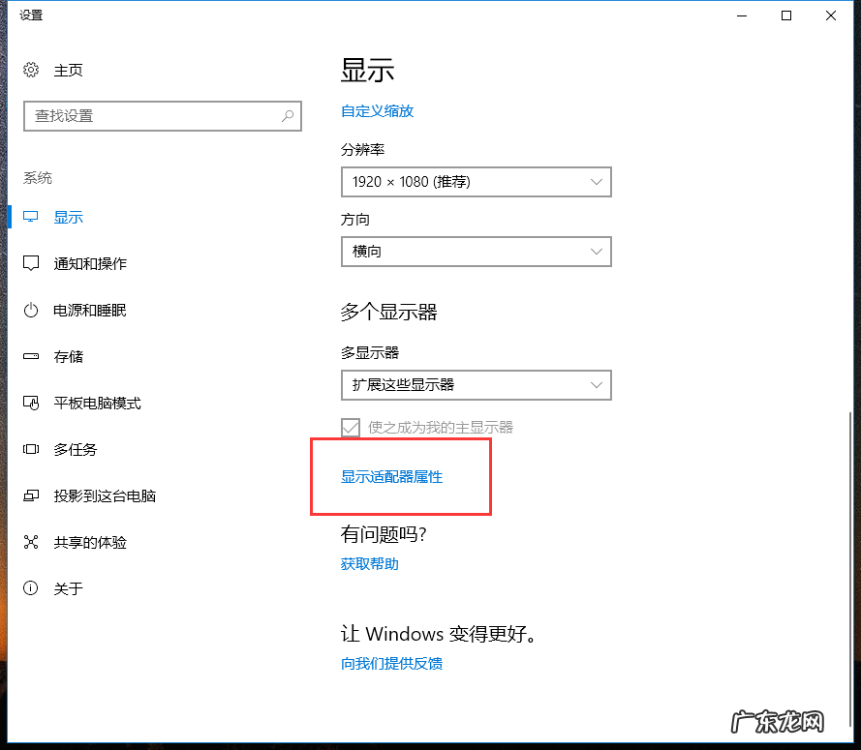Open 平板电脑模式 tablet icon
Image resolution: width=861 pixels, height=750 pixels.
[29, 403]
